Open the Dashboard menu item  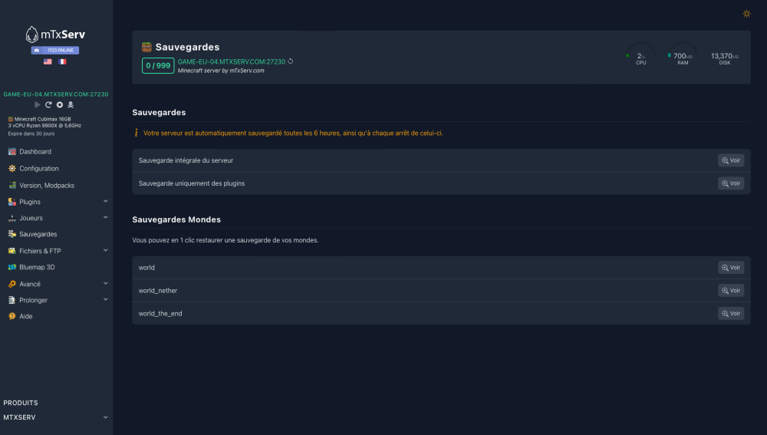(35, 152)
